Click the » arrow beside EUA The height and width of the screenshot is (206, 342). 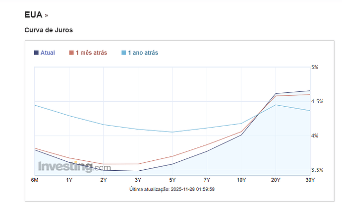pyautogui.click(x=47, y=15)
